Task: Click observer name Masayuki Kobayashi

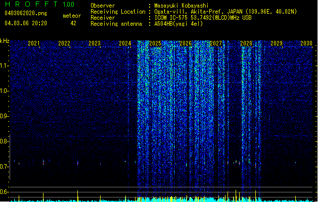Action: click(181, 6)
